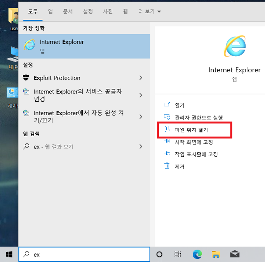Open File Explorer from taskbar

[x=216, y=254]
